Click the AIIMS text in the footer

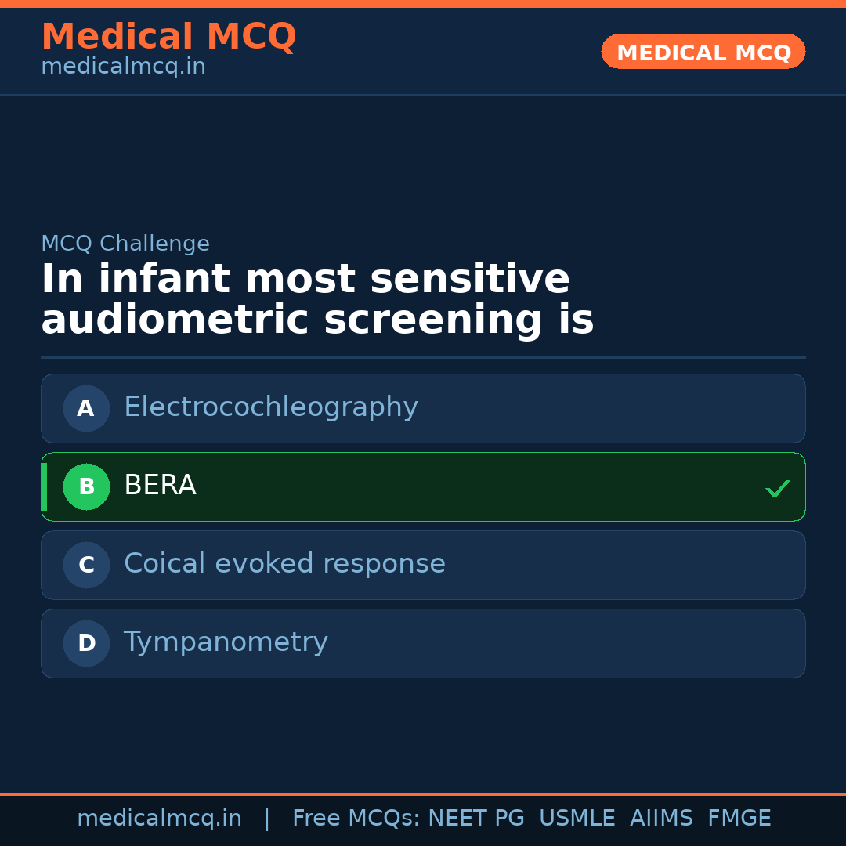(661, 819)
